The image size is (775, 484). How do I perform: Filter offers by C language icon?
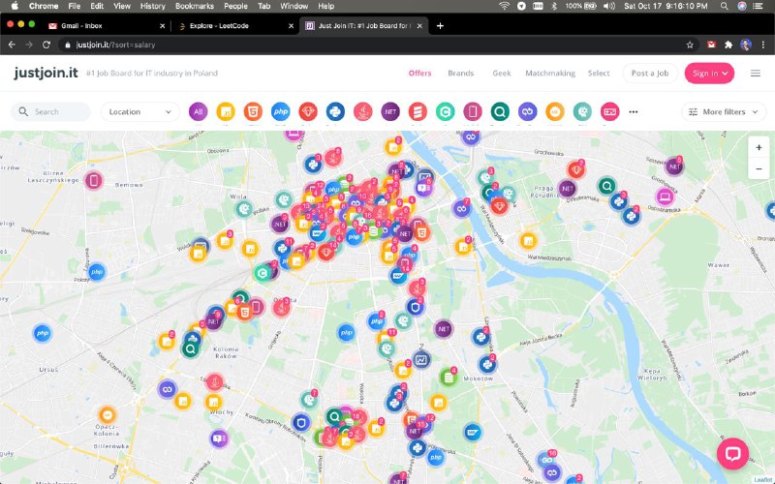coord(445,111)
